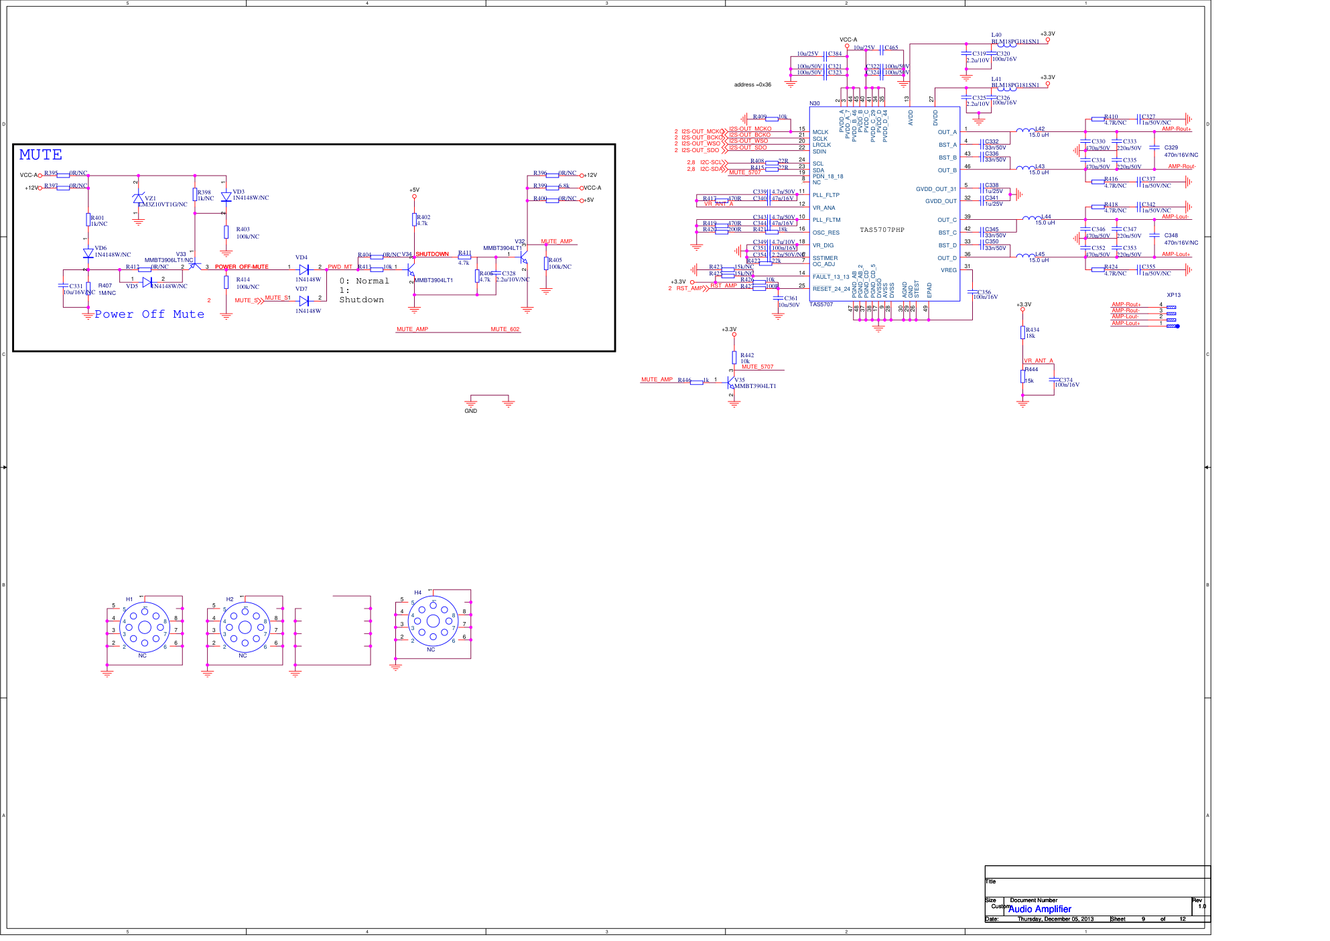Select the R434 18k resistor label

coord(1032,332)
